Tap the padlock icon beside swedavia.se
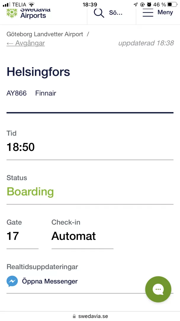 [74, 316]
